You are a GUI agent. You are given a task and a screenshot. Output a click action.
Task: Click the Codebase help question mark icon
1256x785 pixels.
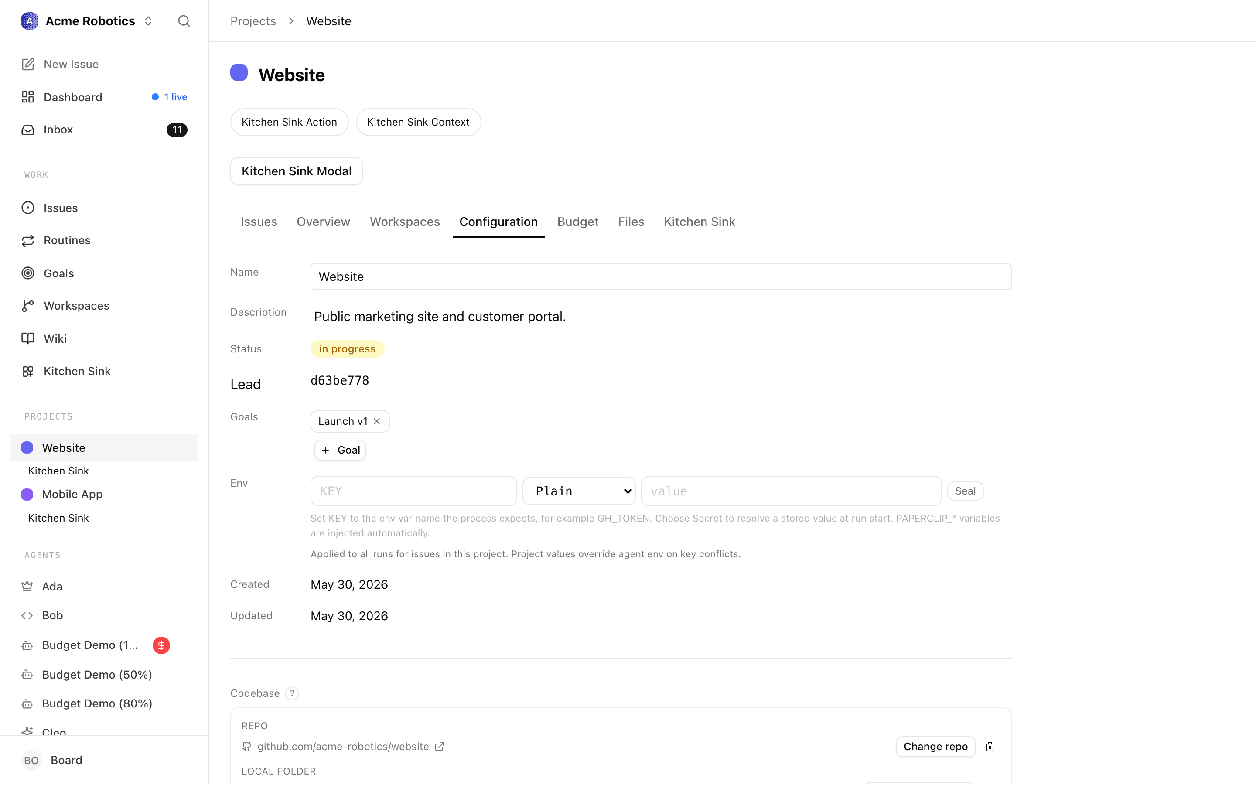click(292, 693)
